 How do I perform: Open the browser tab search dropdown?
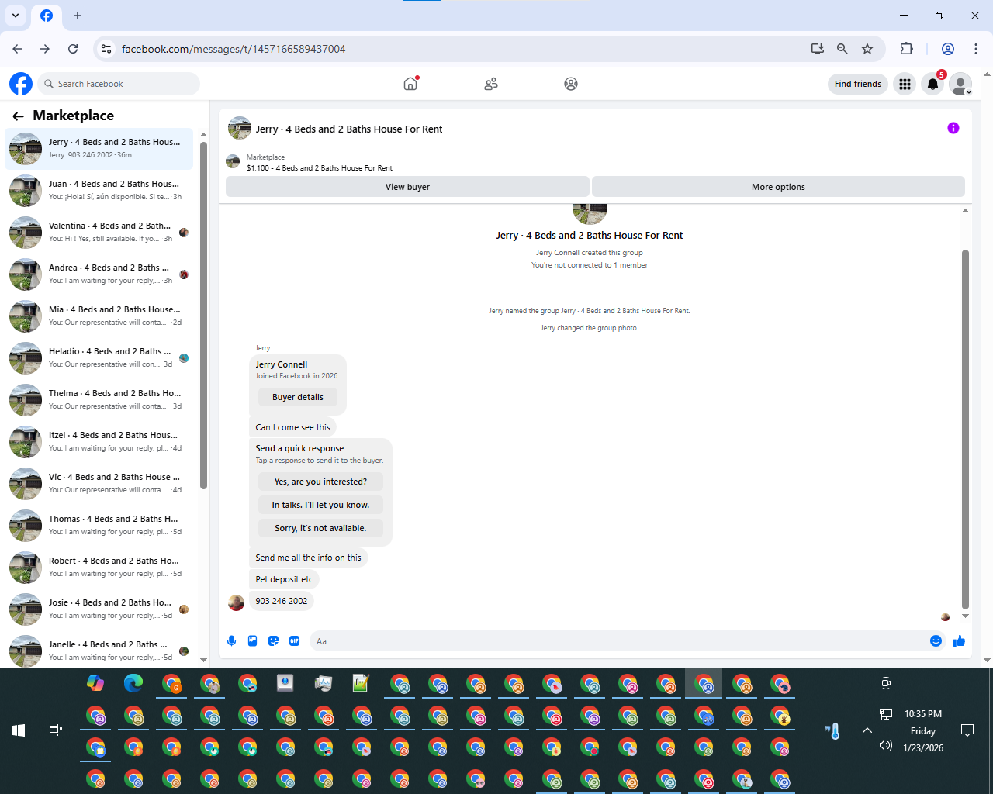pos(15,16)
